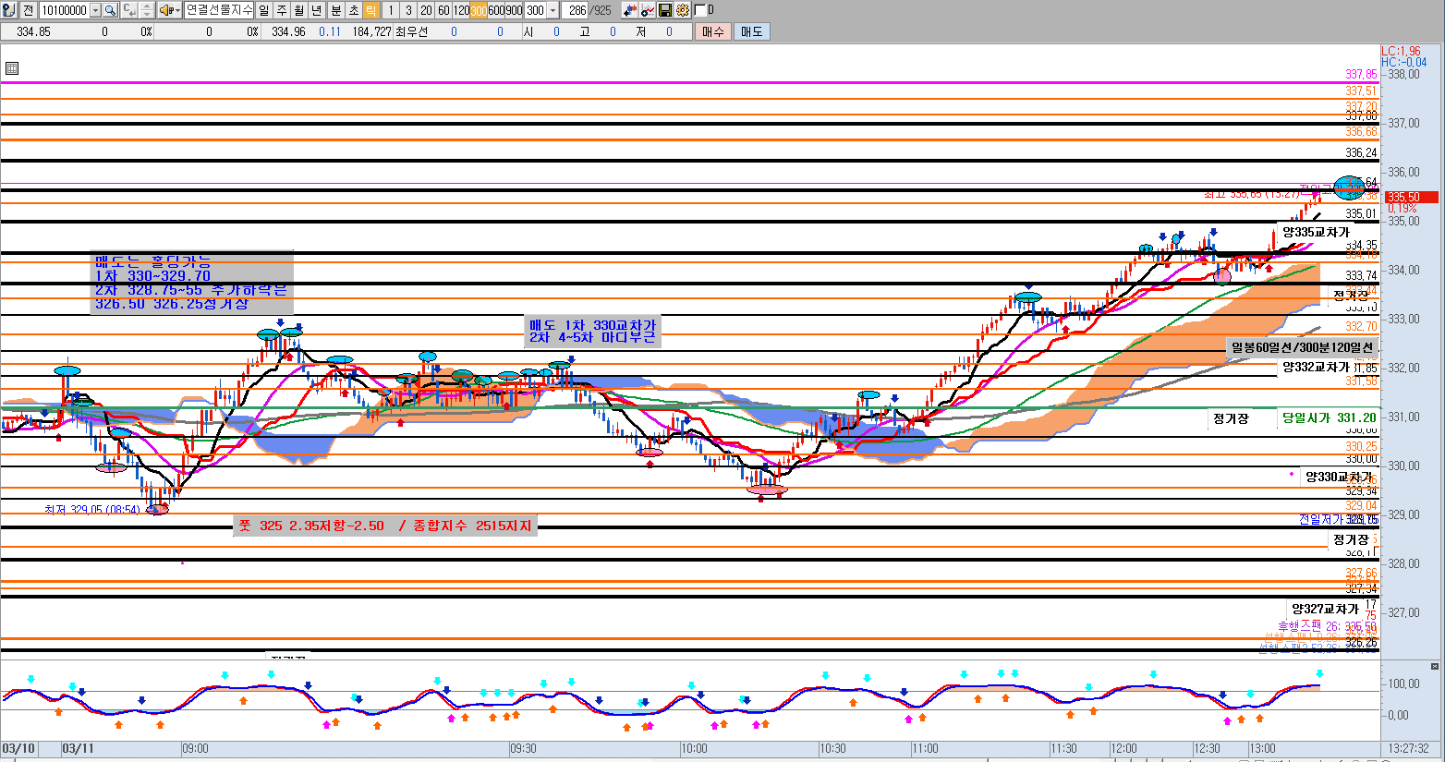Screen dimensions: 1445x762
Task: Click the 최저 329.05 (08:54) low marker
Action: click(92, 510)
